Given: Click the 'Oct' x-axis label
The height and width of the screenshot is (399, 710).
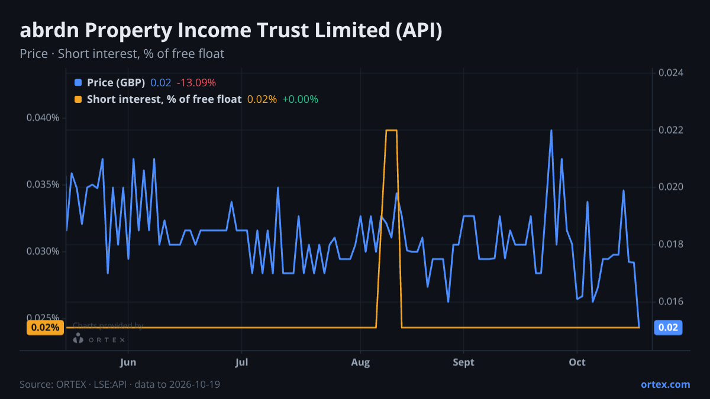Looking at the screenshot, I should (x=577, y=362).
